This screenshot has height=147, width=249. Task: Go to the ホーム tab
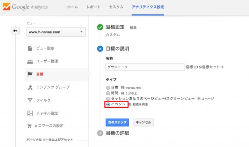(72, 7)
